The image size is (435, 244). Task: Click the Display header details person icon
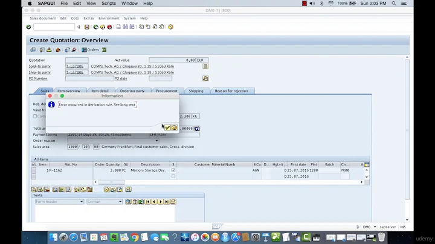(49, 50)
